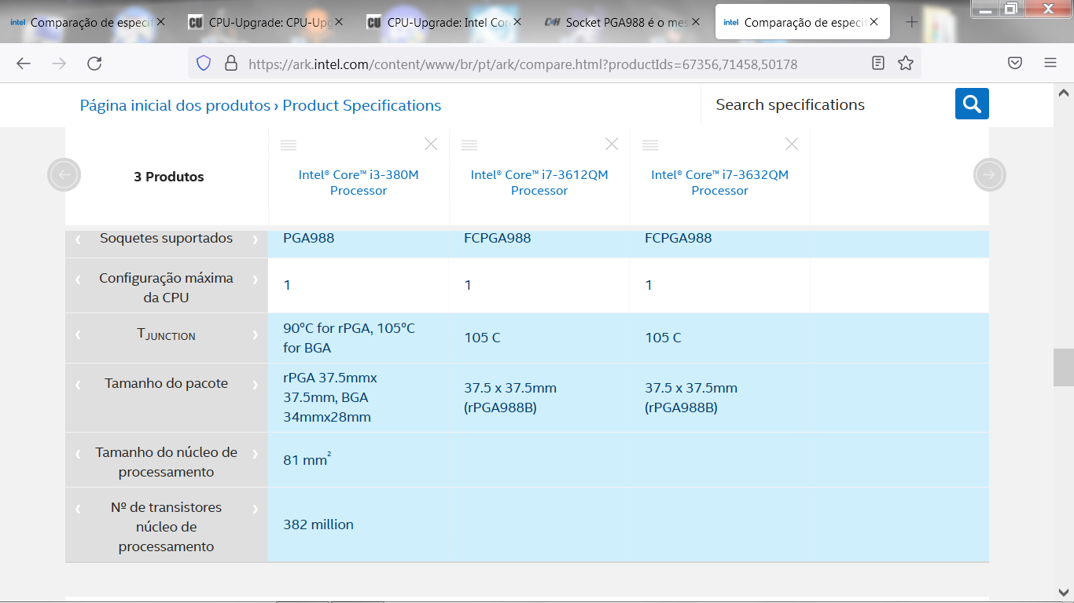Click the 3 Produtos label

169,177
